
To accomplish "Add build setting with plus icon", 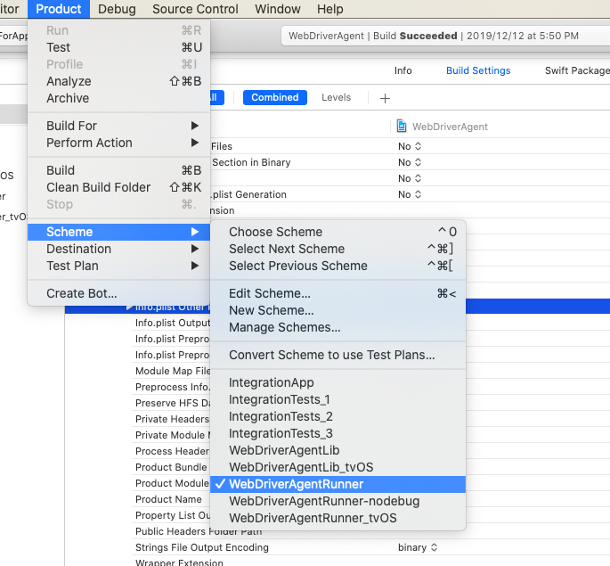I will [385, 98].
